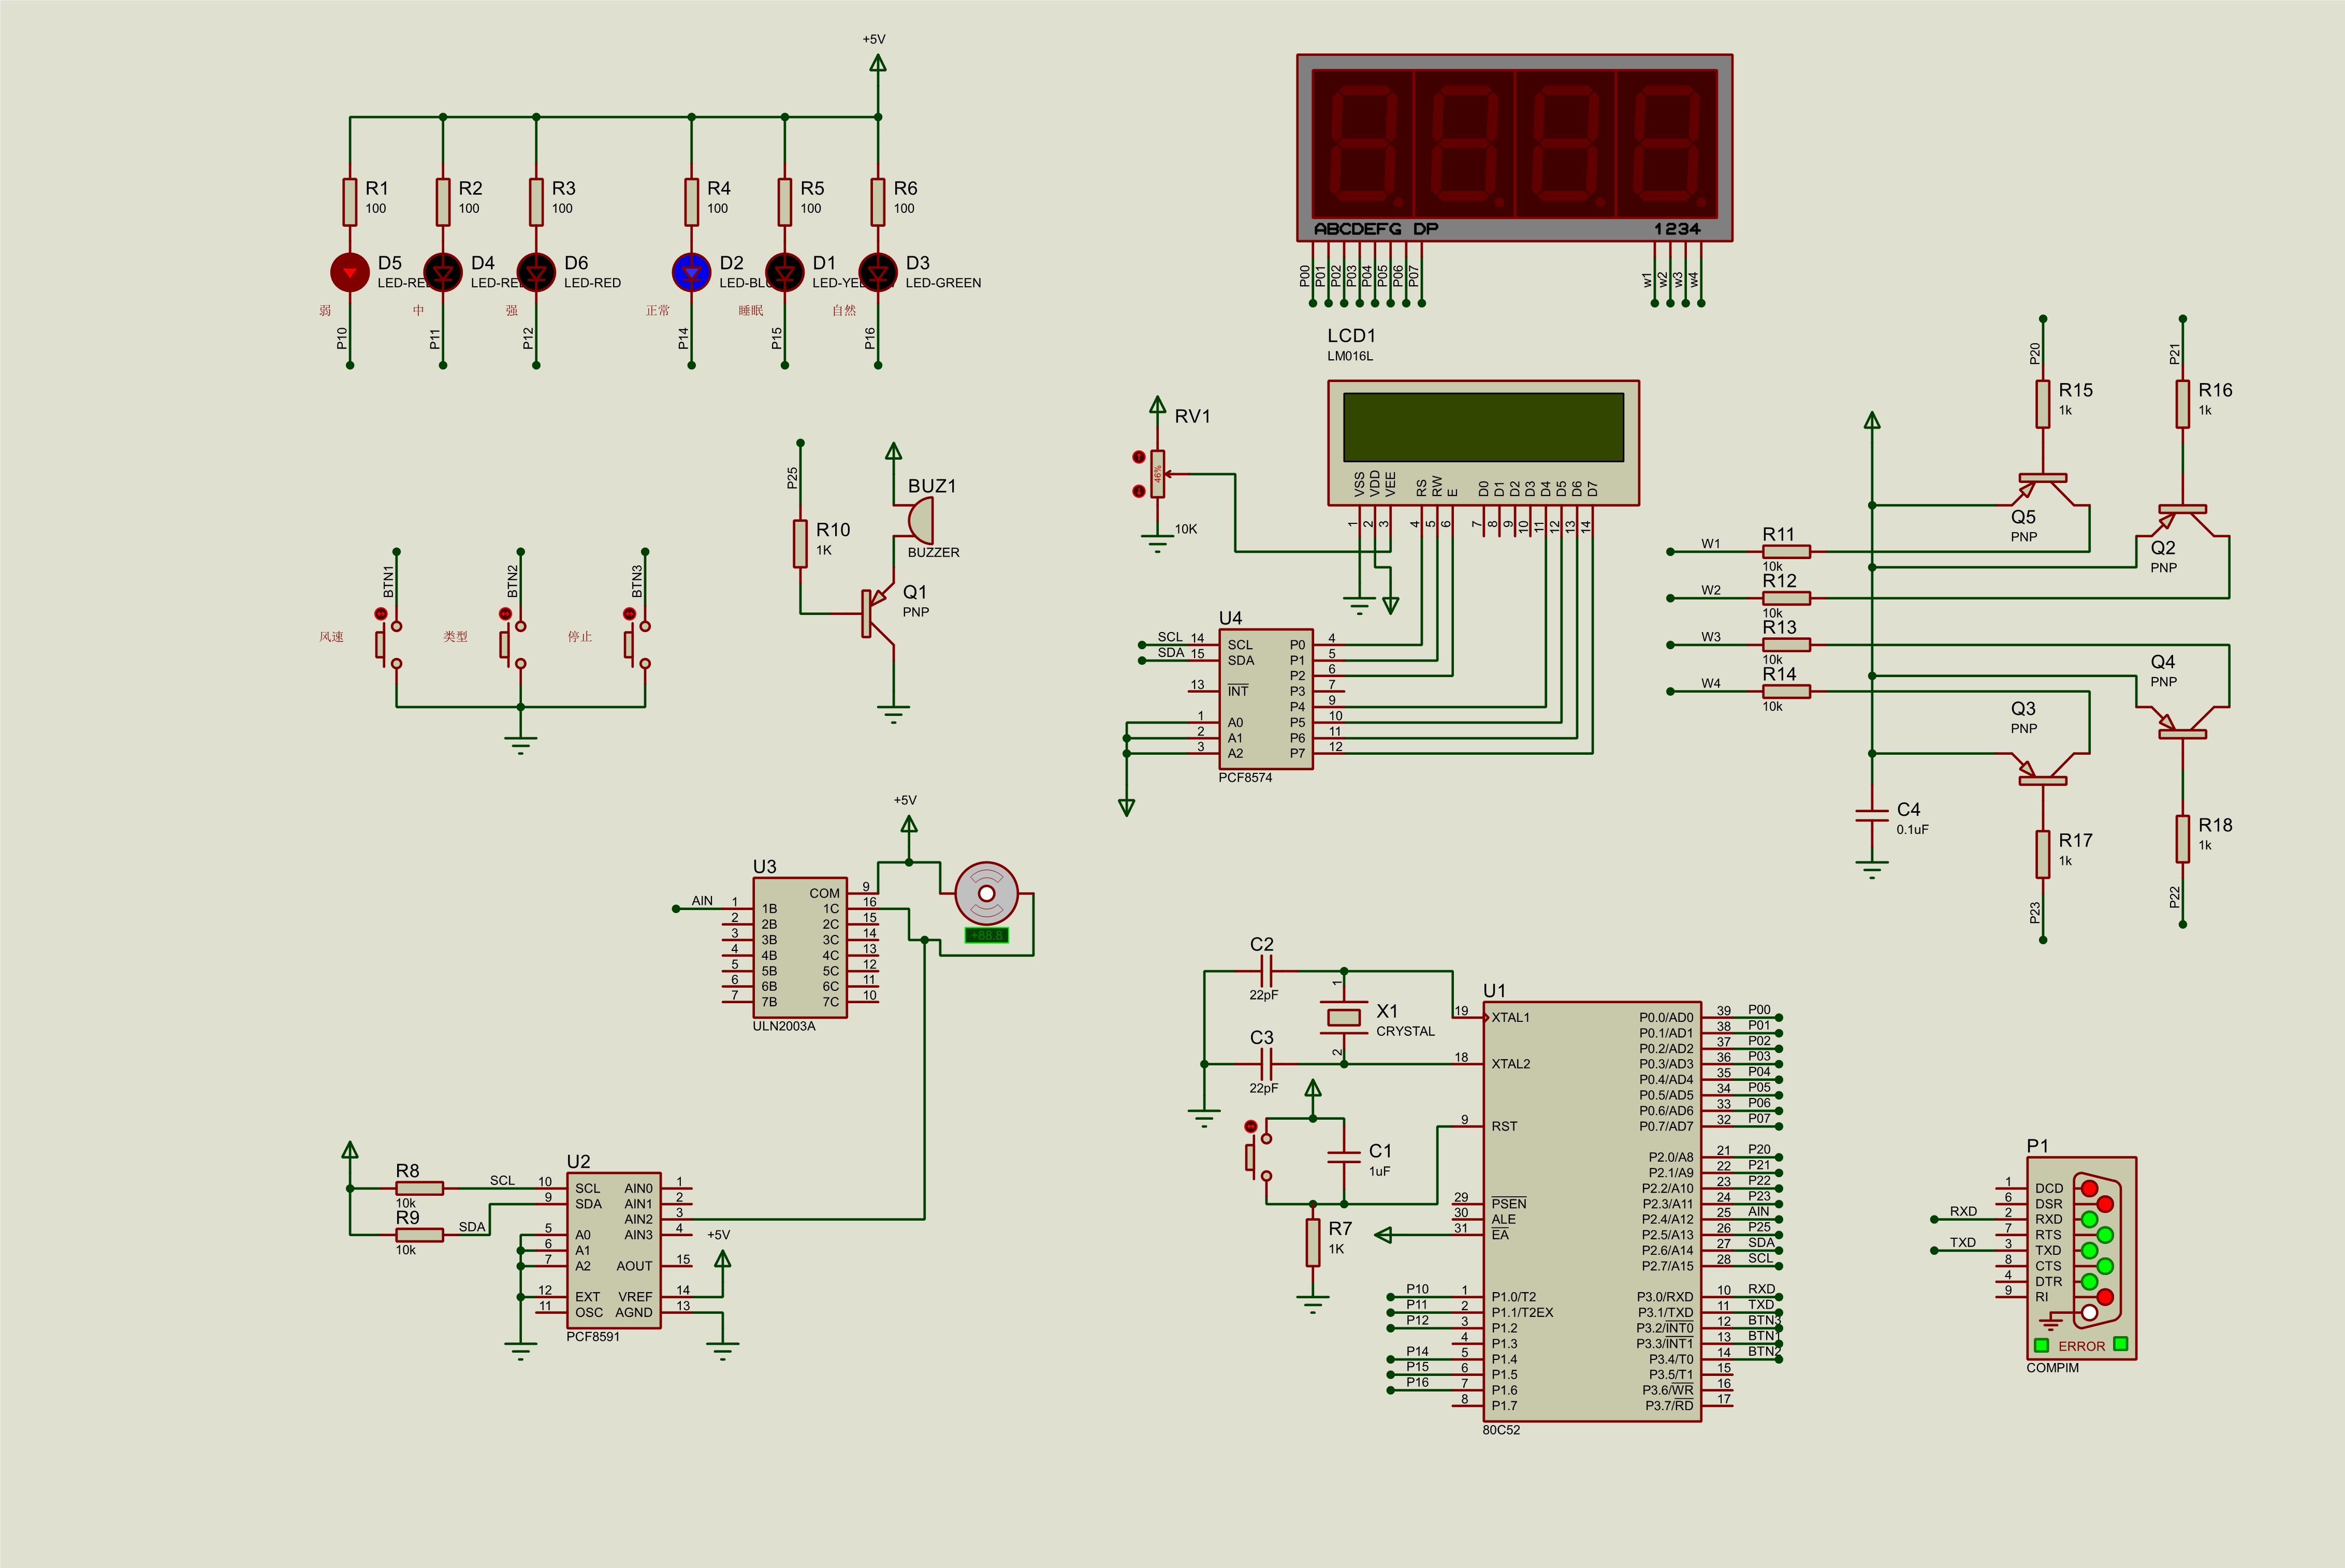Click the upper red adjust dot of RV1
The width and height of the screenshot is (2345, 1568).
[x=1138, y=457]
